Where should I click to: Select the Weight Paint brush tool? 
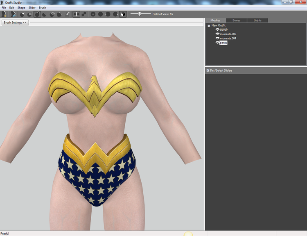(x=67, y=14)
